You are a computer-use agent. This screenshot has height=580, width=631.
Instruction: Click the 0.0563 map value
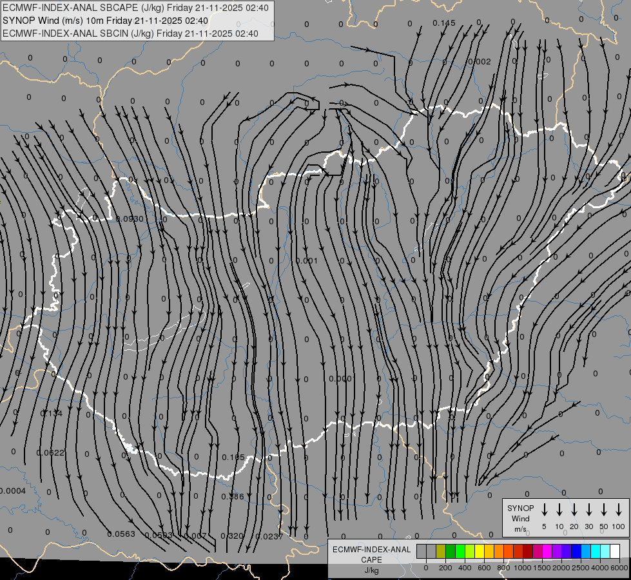click(x=121, y=534)
